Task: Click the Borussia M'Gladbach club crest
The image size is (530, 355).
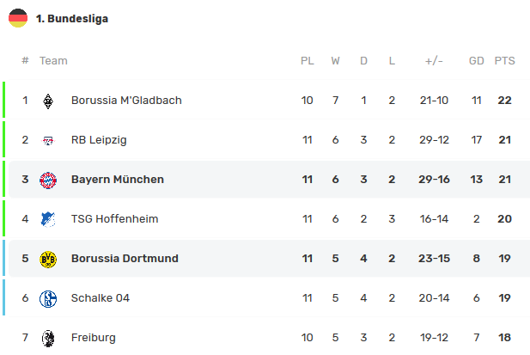Action: [x=48, y=101]
